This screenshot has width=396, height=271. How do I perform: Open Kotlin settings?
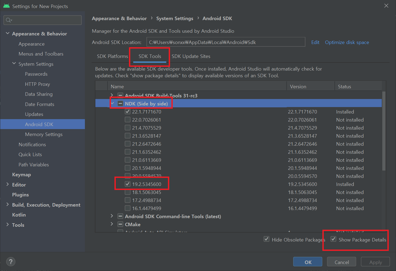19,215
